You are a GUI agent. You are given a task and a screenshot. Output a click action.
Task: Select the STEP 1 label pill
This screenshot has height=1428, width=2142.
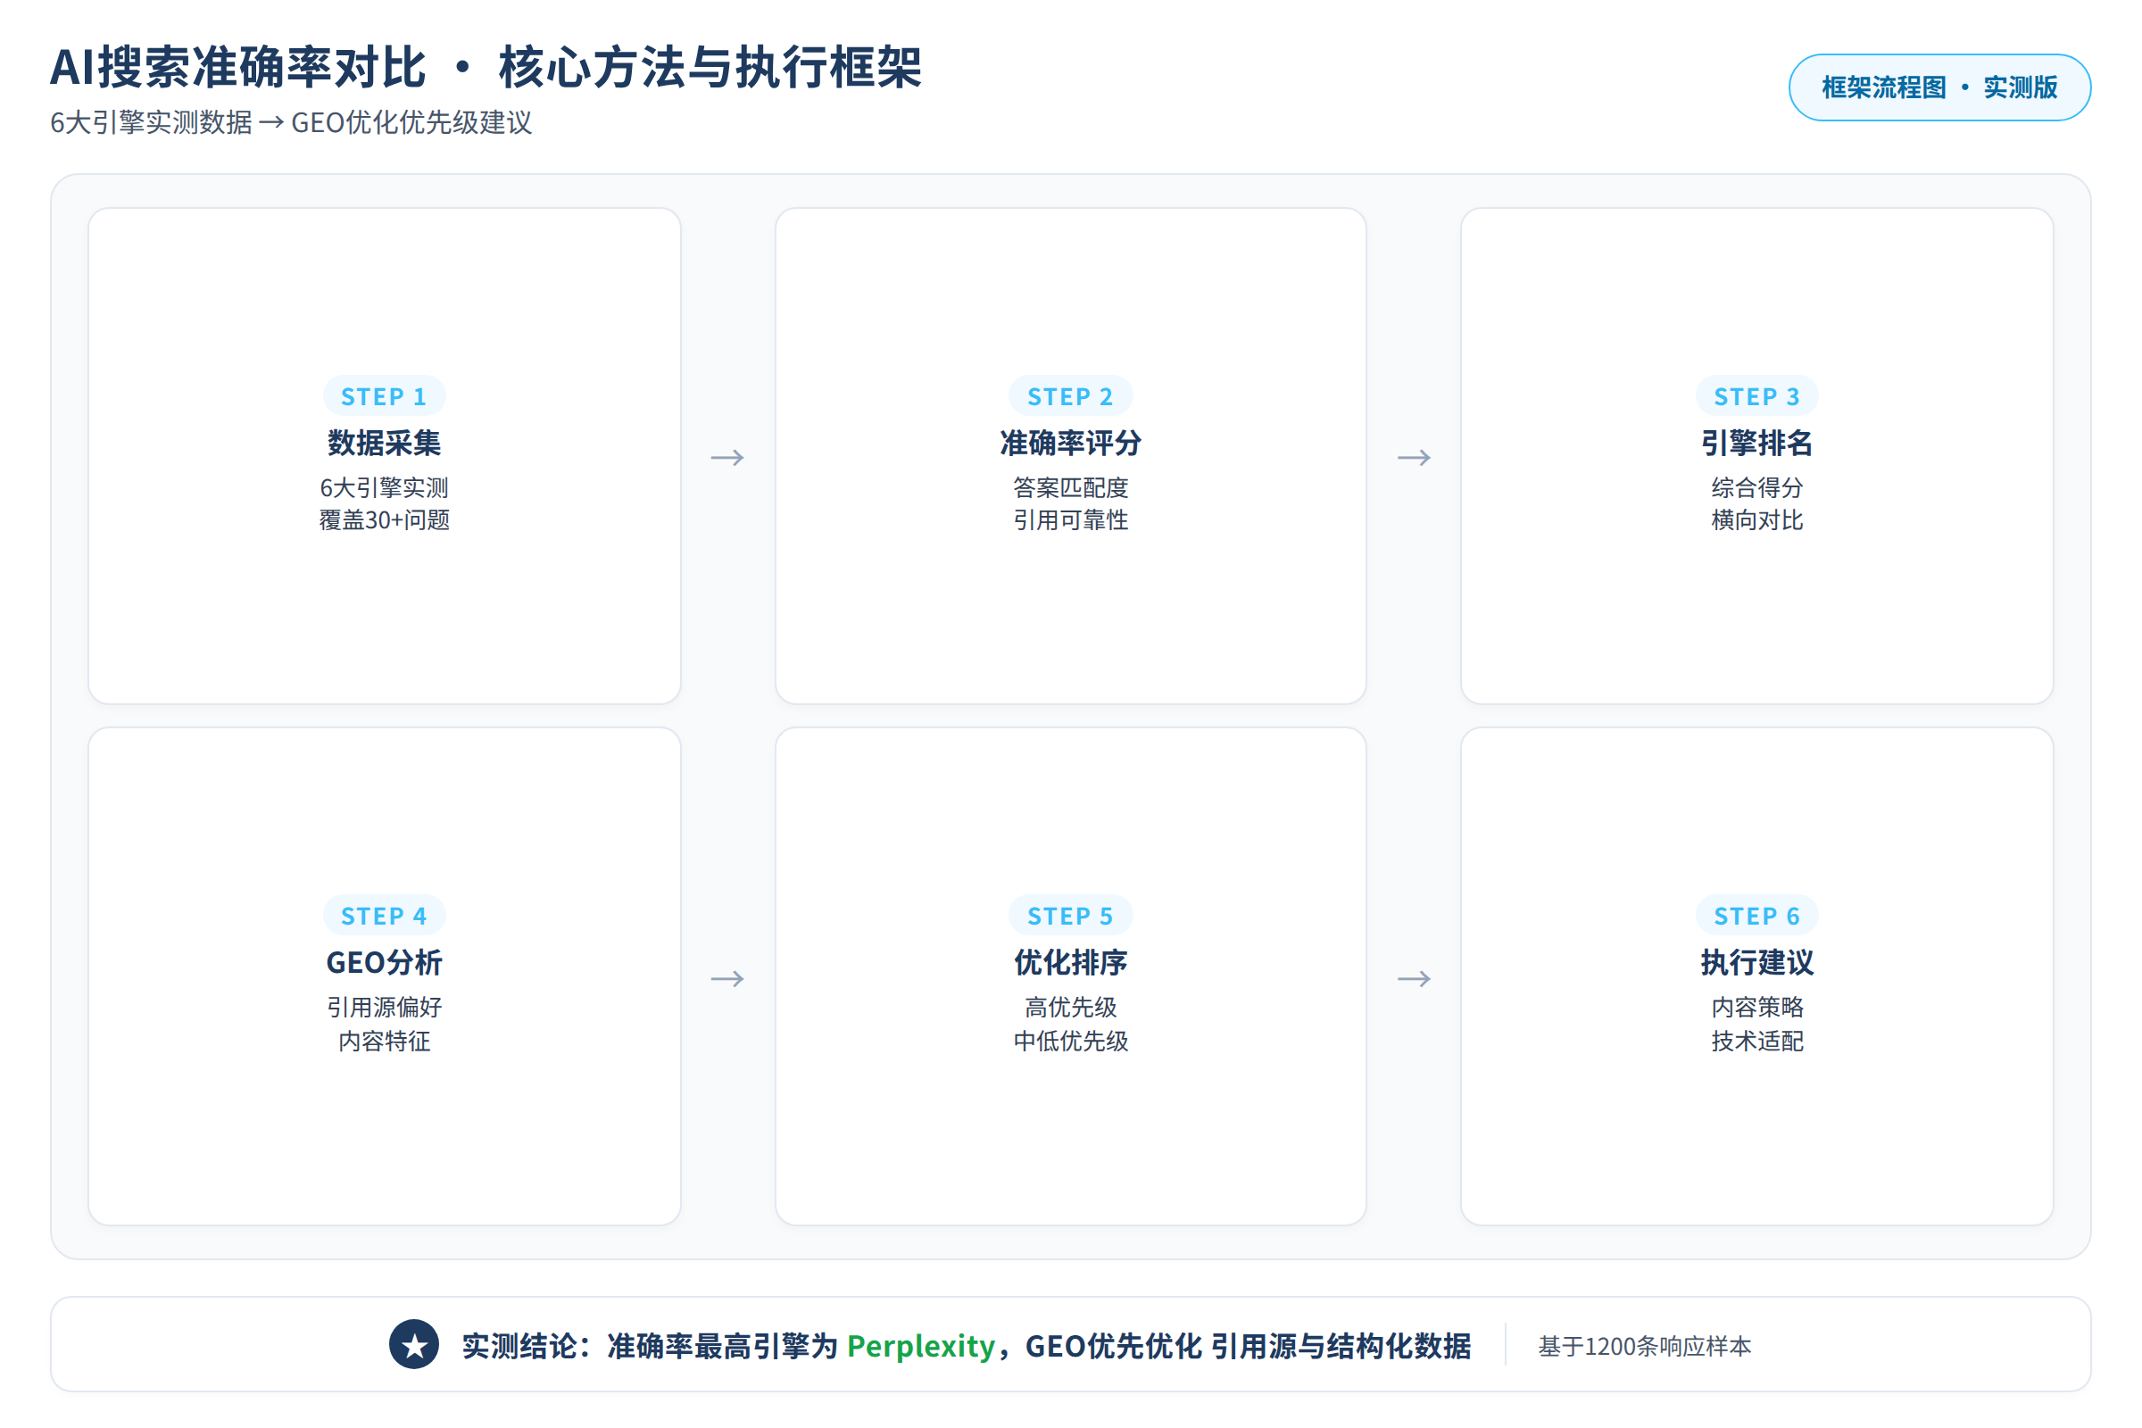[385, 396]
